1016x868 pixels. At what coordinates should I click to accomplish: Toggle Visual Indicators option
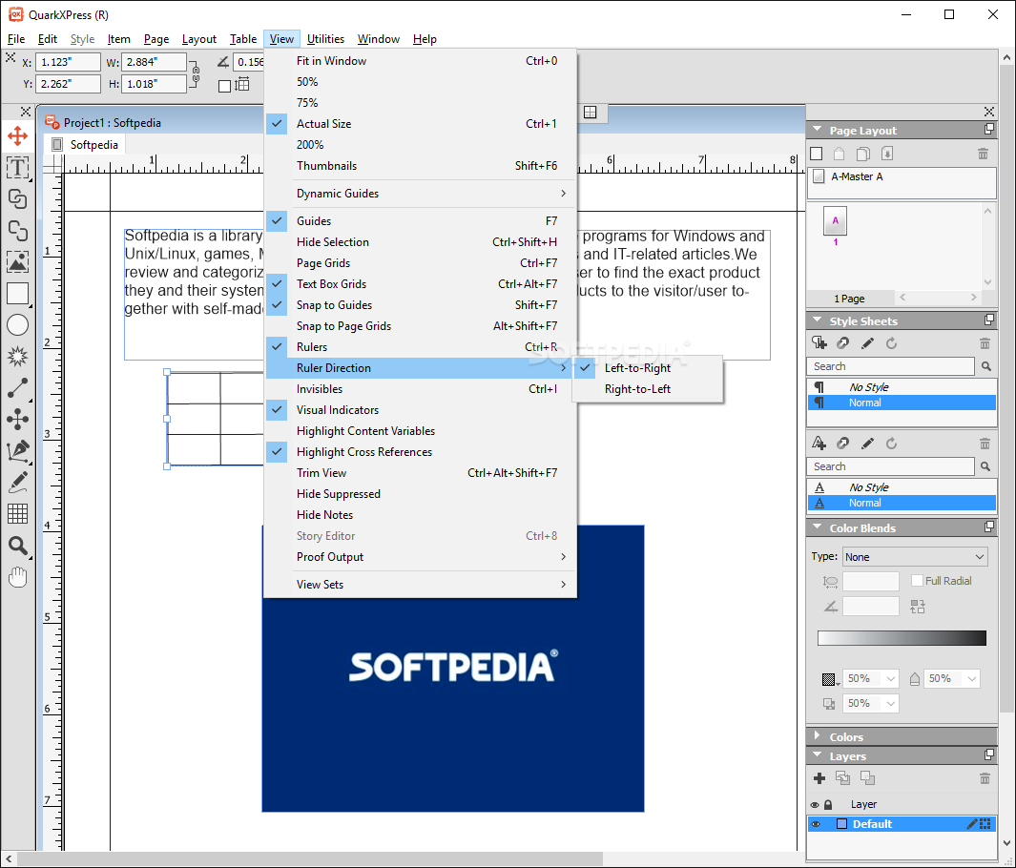click(x=421, y=410)
